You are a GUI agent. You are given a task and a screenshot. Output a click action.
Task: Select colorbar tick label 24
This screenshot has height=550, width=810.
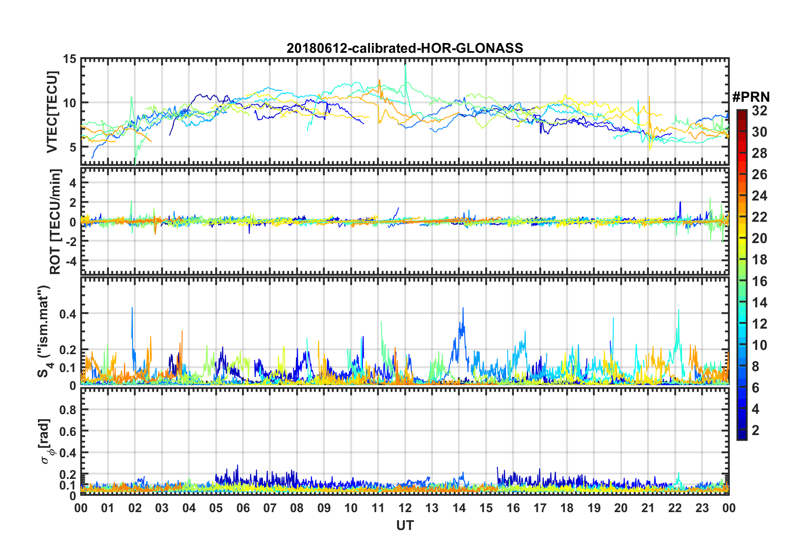pyautogui.click(x=759, y=196)
